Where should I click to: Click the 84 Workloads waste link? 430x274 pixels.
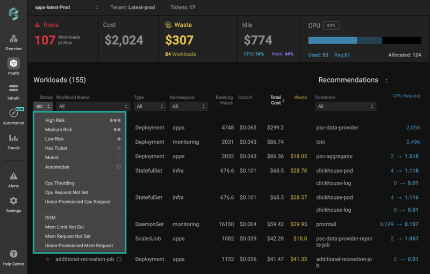point(181,54)
